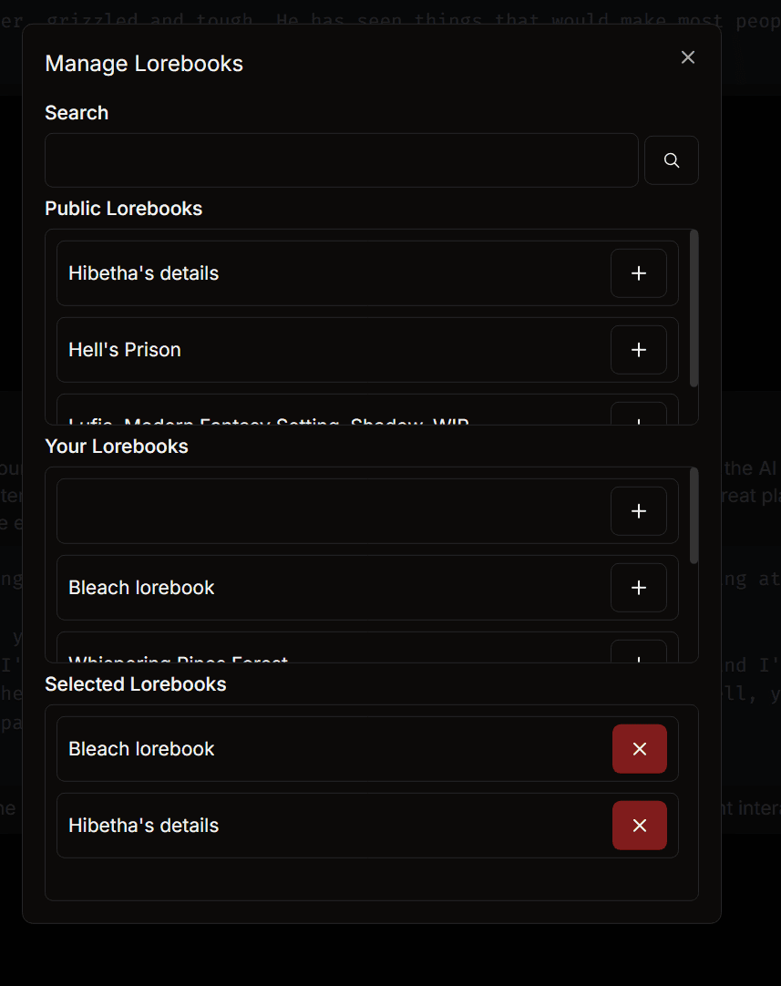Click the Selected Lorebooks section label
This screenshot has width=781, height=986.
(x=135, y=683)
